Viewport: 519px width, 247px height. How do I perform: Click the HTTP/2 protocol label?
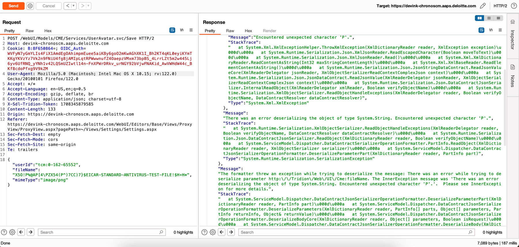(x=500, y=6)
